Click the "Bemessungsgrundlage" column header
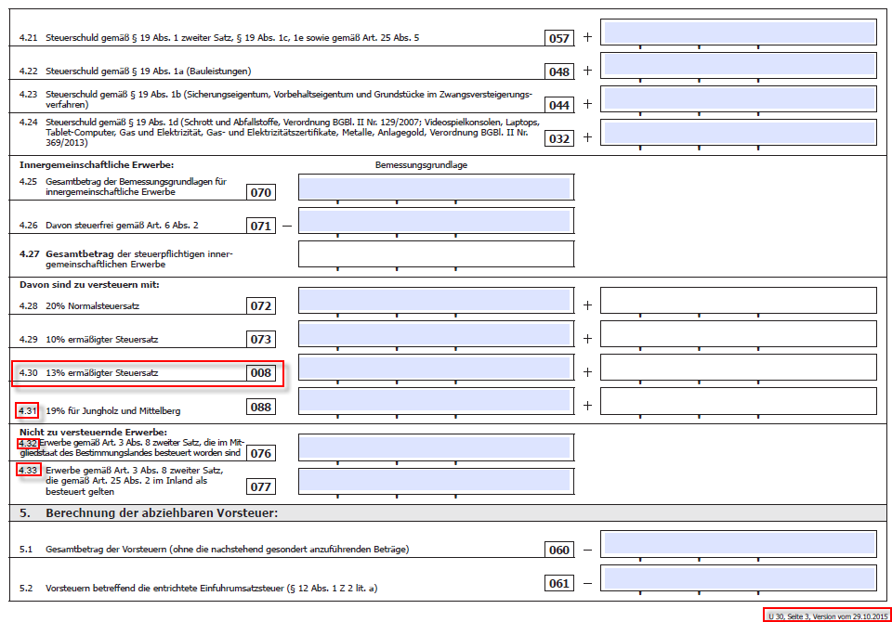 point(421,165)
